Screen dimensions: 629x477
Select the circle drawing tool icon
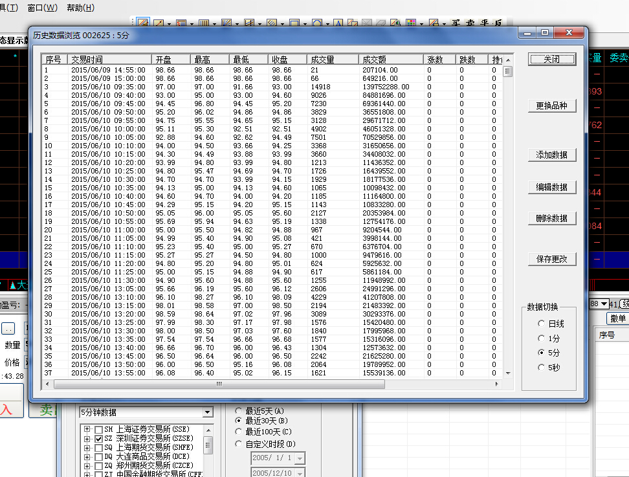click(x=316, y=23)
